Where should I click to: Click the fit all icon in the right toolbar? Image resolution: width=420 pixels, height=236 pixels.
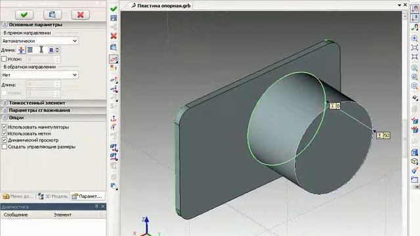pos(415,57)
